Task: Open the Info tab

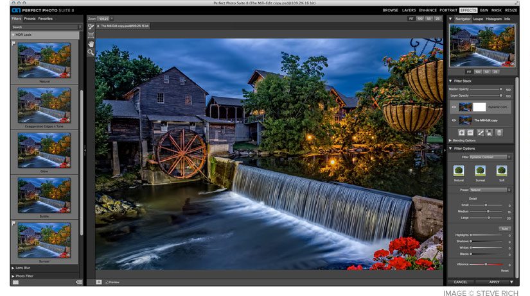Action: pos(508,19)
